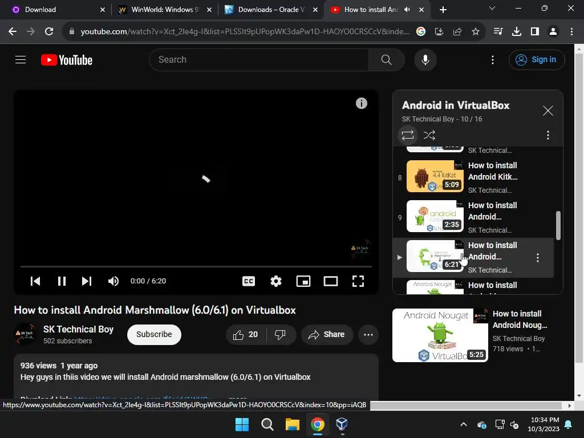Open Chrome profile icon

(553, 32)
